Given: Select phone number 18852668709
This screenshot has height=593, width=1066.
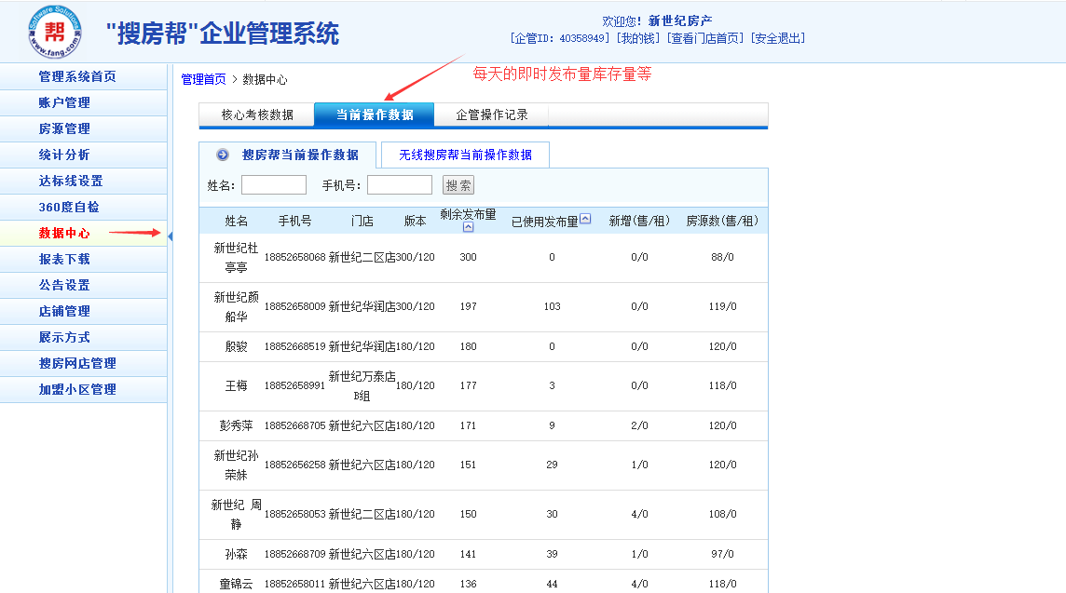Looking at the screenshot, I should tap(295, 554).
